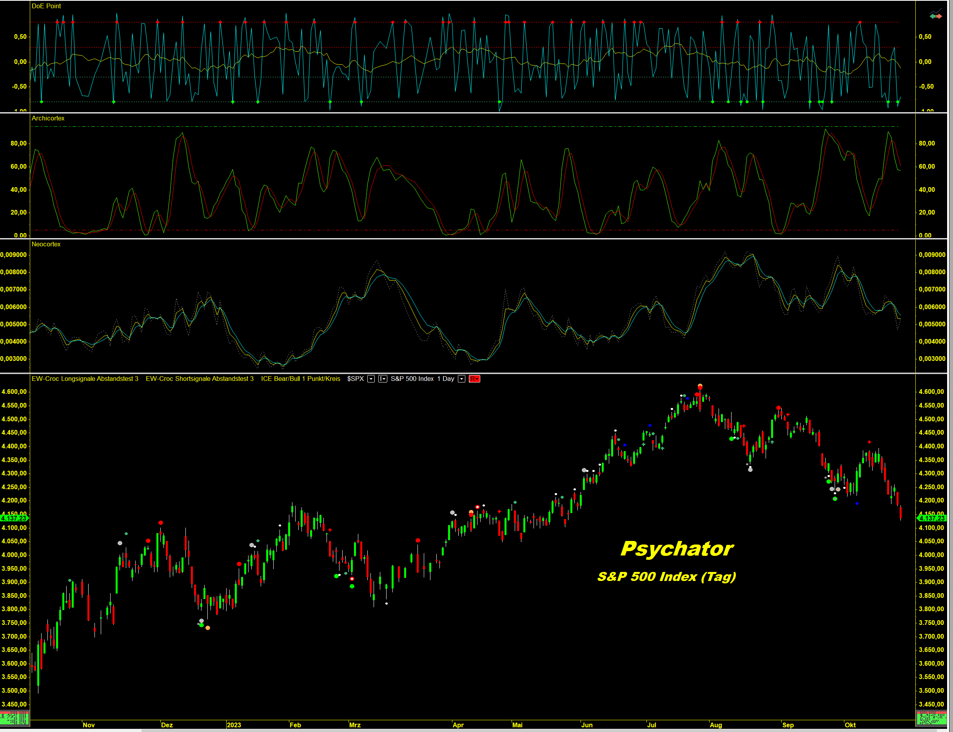The width and height of the screenshot is (953, 732).
Task: Open the $SPX symbol dropdown
Action: click(x=371, y=379)
